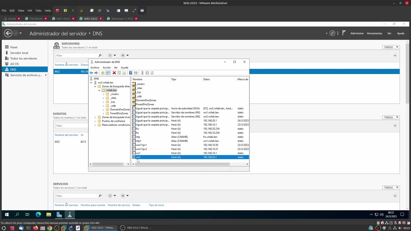Open the Administrar menu in Server Manager
The width and height of the screenshot is (411, 231).
357,33
